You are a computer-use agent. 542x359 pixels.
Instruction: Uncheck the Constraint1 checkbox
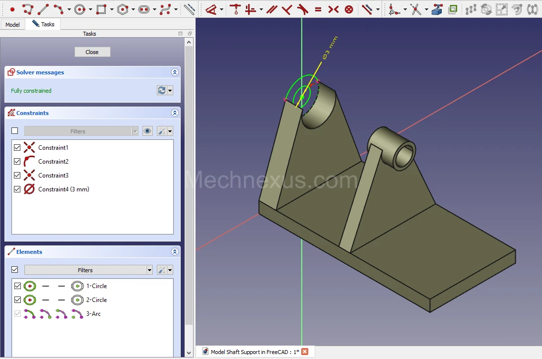click(x=17, y=148)
